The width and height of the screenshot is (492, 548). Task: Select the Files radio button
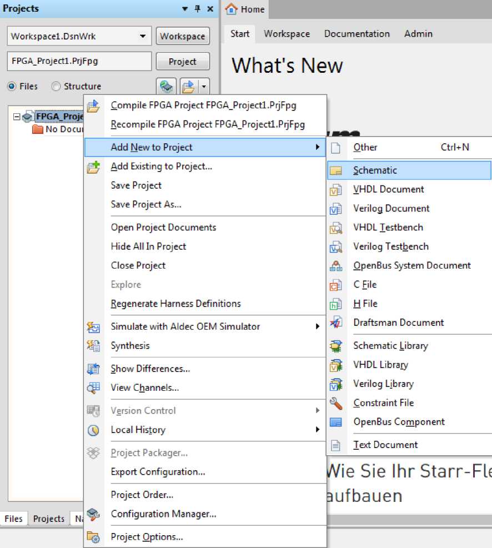(x=12, y=87)
